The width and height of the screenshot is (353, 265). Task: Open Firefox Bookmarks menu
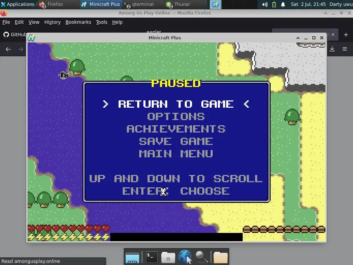coord(78,22)
